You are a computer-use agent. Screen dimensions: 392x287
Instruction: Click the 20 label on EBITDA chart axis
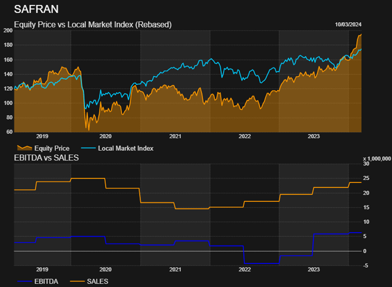366,193
